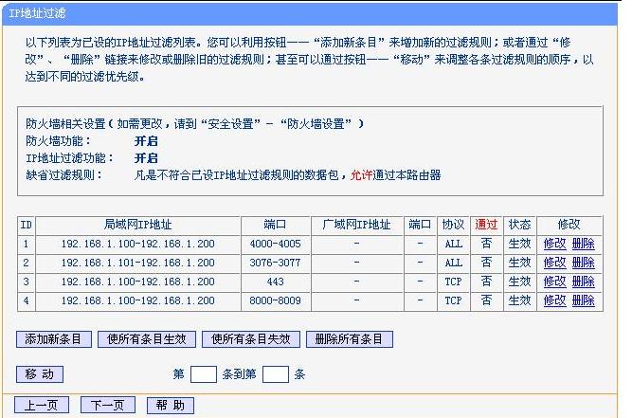This screenshot has height=418, width=632.
Task: Click 修改 link for rule ID 2
Action: tap(554, 263)
